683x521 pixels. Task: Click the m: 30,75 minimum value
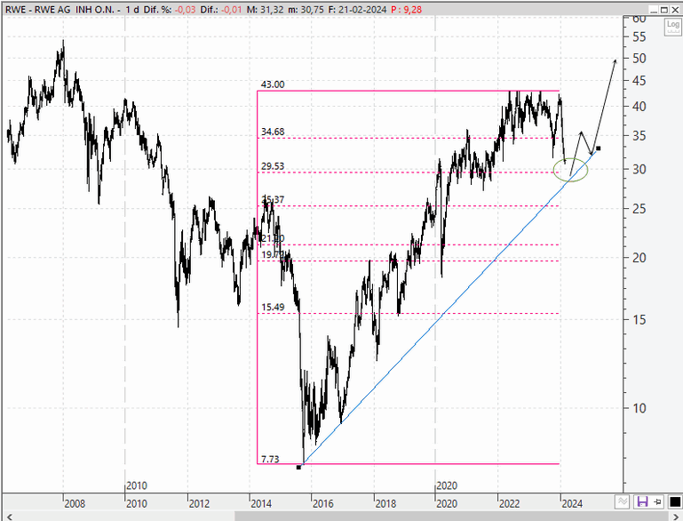tap(306, 10)
